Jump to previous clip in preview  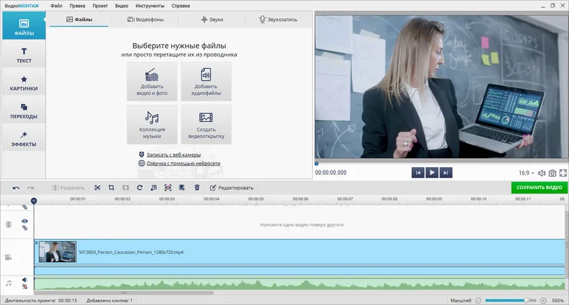(418, 173)
